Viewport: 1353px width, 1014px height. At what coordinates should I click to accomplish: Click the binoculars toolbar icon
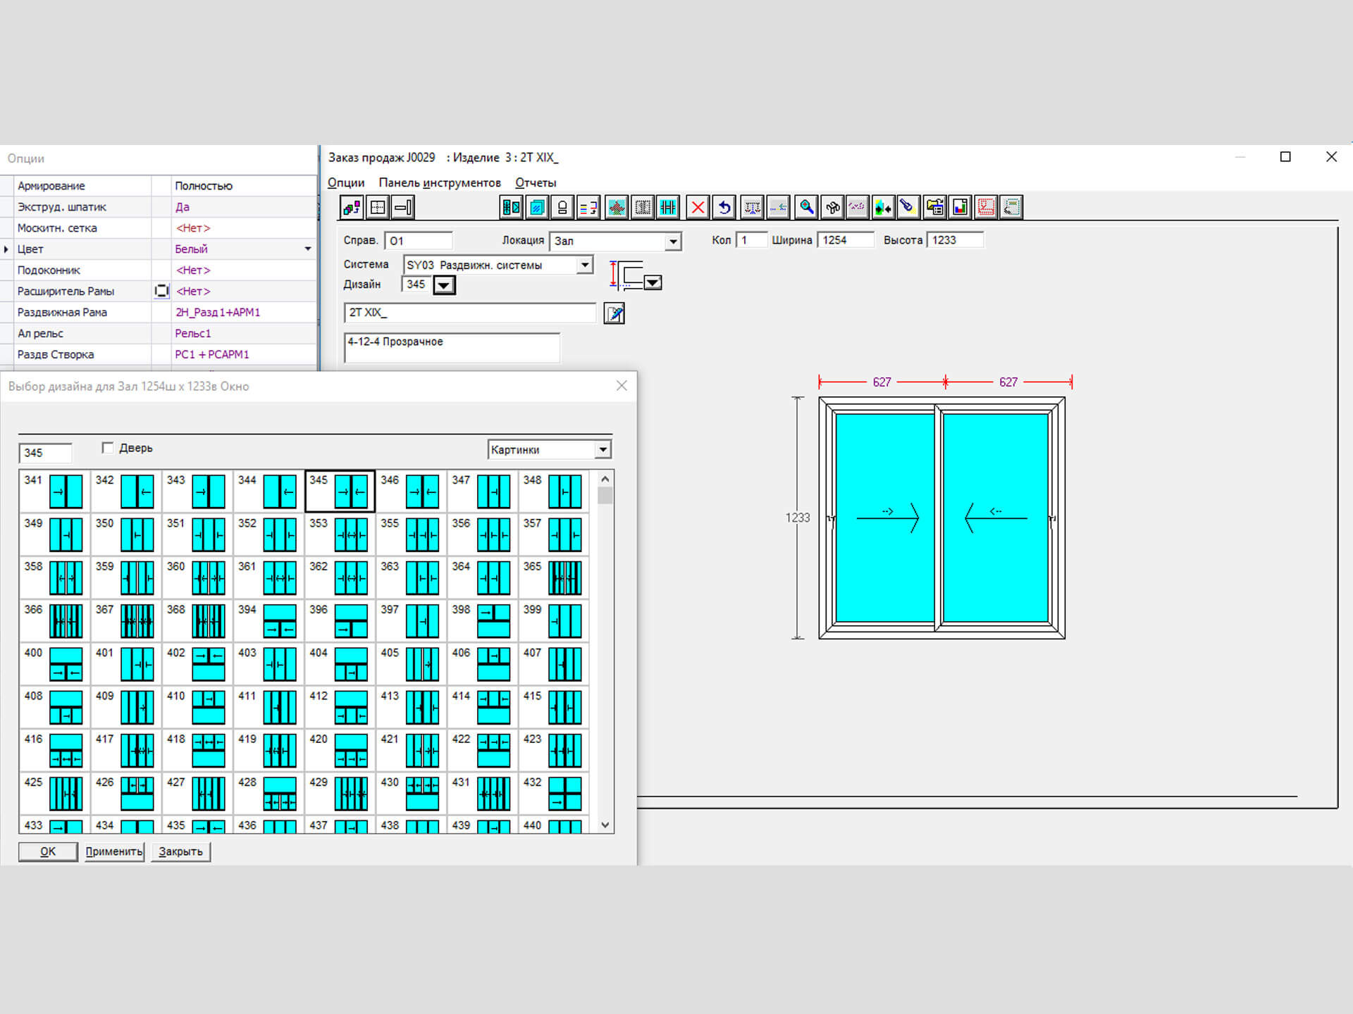[832, 207]
